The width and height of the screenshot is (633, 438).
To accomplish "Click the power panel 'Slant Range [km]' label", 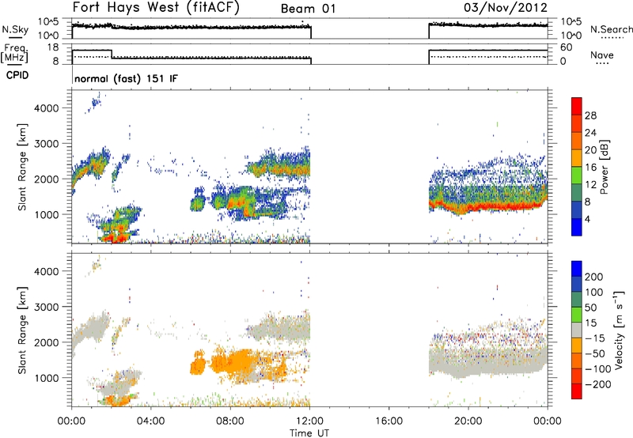I will coord(22,167).
